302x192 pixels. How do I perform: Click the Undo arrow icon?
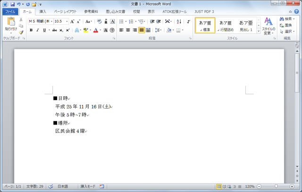click(19, 4)
